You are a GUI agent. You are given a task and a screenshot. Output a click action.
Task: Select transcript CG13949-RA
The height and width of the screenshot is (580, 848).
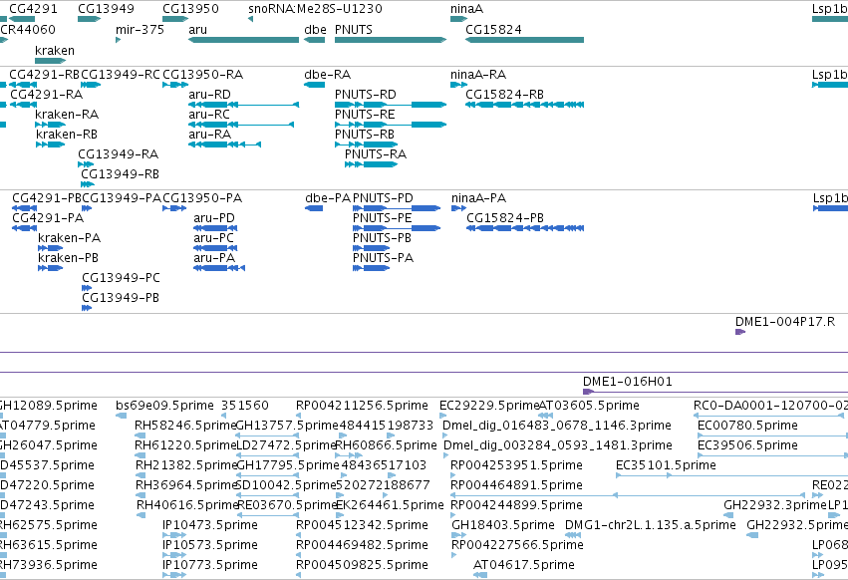coord(86,164)
